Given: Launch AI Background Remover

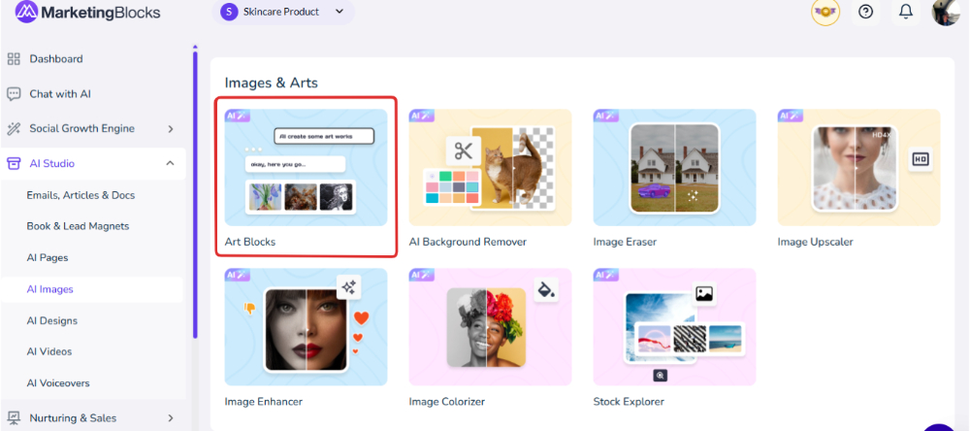Looking at the screenshot, I should tap(490, 170).
